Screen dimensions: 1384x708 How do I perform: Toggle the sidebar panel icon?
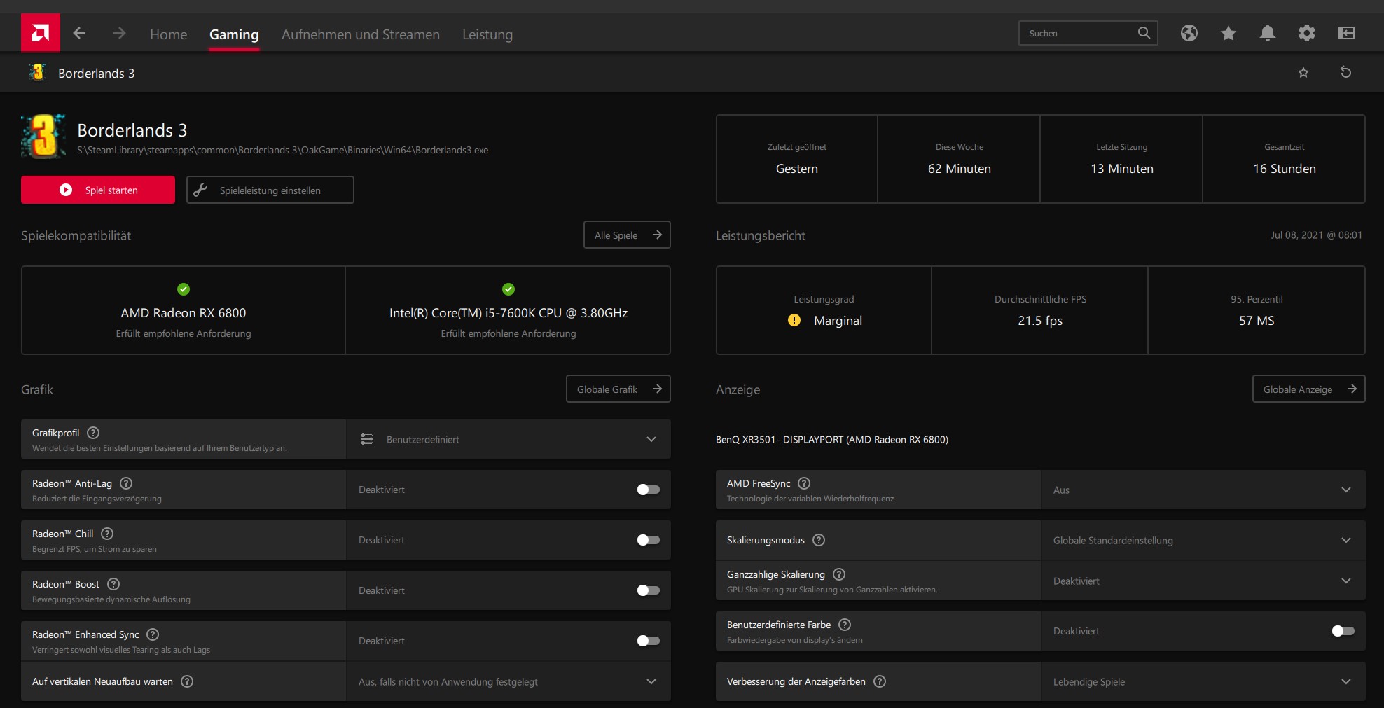(x=1346, y=33)
